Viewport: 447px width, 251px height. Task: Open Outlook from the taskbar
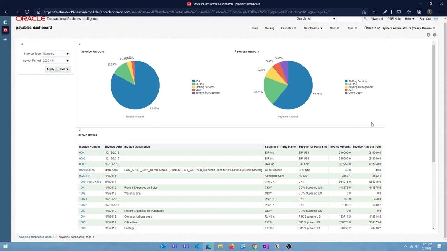pos(163,246)
